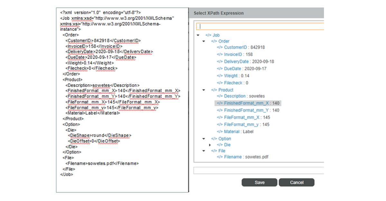Viewport: 386px width, 201px height.
Task: Click the Save button
Action: click(x=259, y=182)
